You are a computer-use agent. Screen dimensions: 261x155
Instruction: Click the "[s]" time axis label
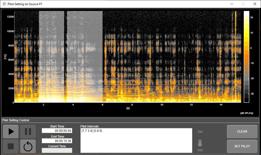pos(128,108)
